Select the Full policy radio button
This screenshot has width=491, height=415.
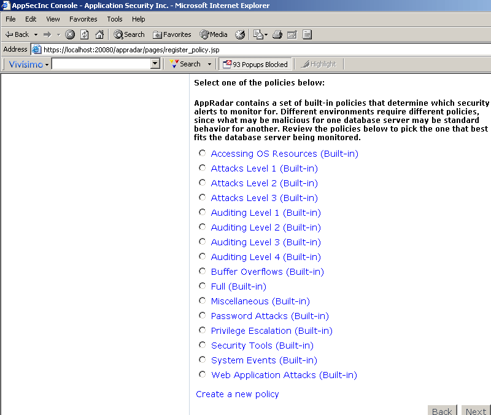click(x=203, y=286)
